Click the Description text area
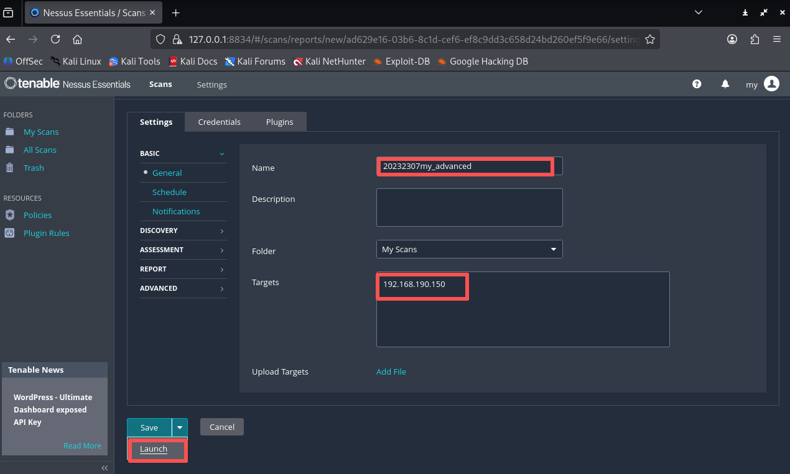790x474 pixels. point(470,207)
